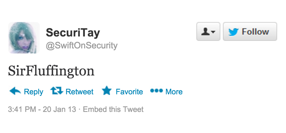This screenshot has width=286, height=133.
Task: Expand the More options label
Action: 174,91
